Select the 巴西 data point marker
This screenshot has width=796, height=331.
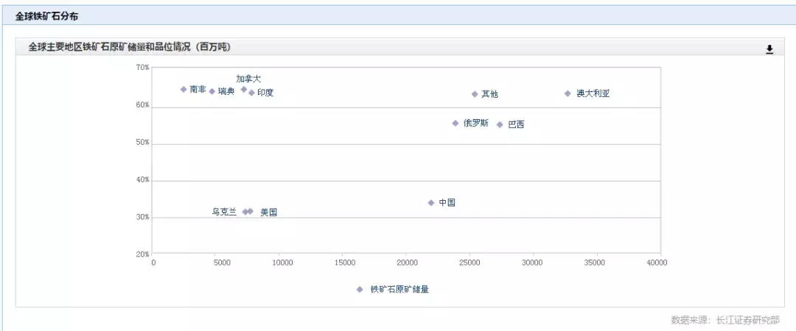[500, 125]
